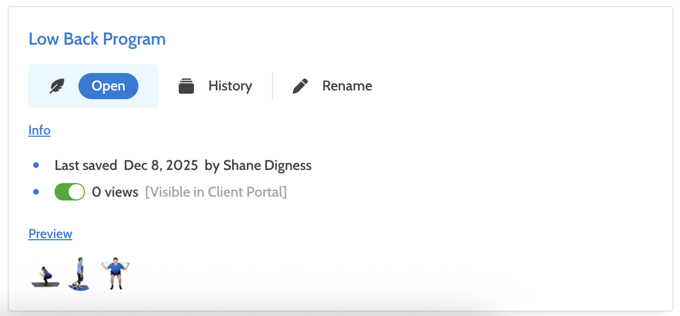Open the Low Back Program

(108, 86)
